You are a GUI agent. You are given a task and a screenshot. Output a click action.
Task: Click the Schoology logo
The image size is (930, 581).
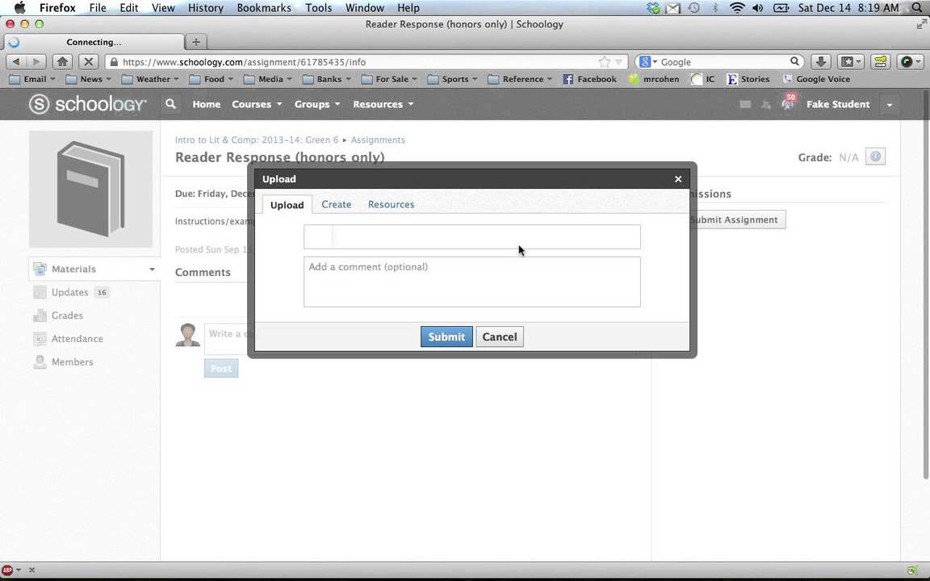[x=88, y=104]
